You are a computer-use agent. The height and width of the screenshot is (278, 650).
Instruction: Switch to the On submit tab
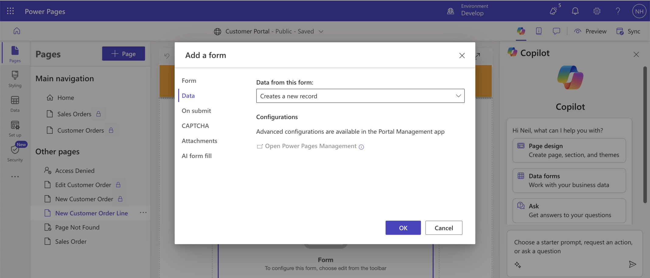click(196, 111)
